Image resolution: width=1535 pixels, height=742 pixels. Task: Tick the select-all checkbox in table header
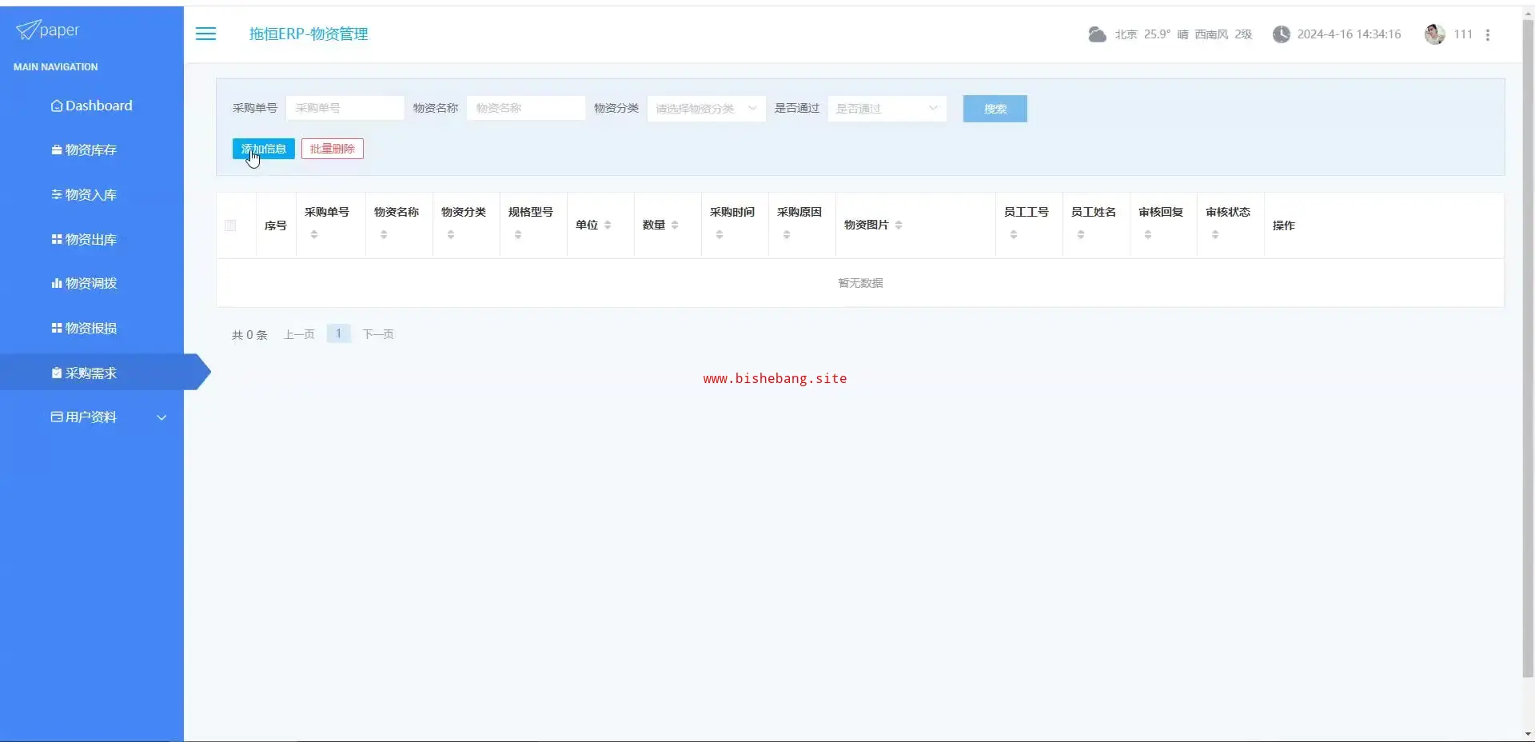[230, 225]
